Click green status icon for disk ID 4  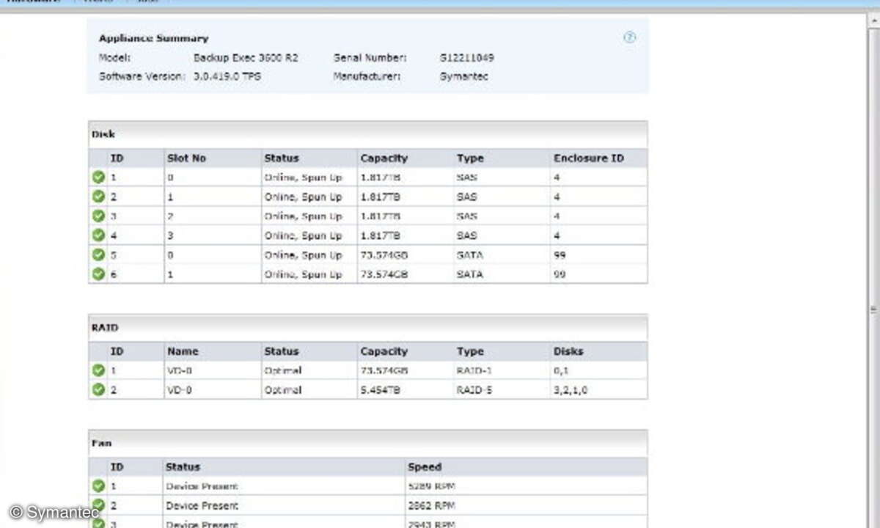coord(98,235)
